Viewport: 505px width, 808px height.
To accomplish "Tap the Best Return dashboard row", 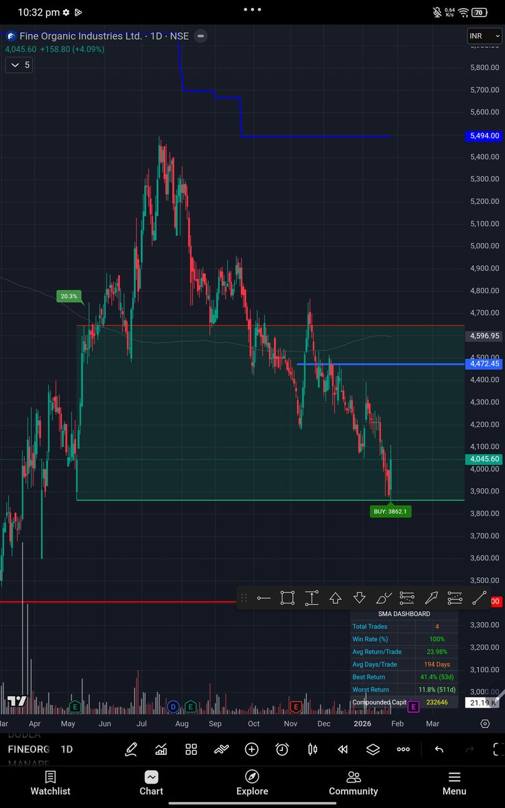I will tap(404, 677).
